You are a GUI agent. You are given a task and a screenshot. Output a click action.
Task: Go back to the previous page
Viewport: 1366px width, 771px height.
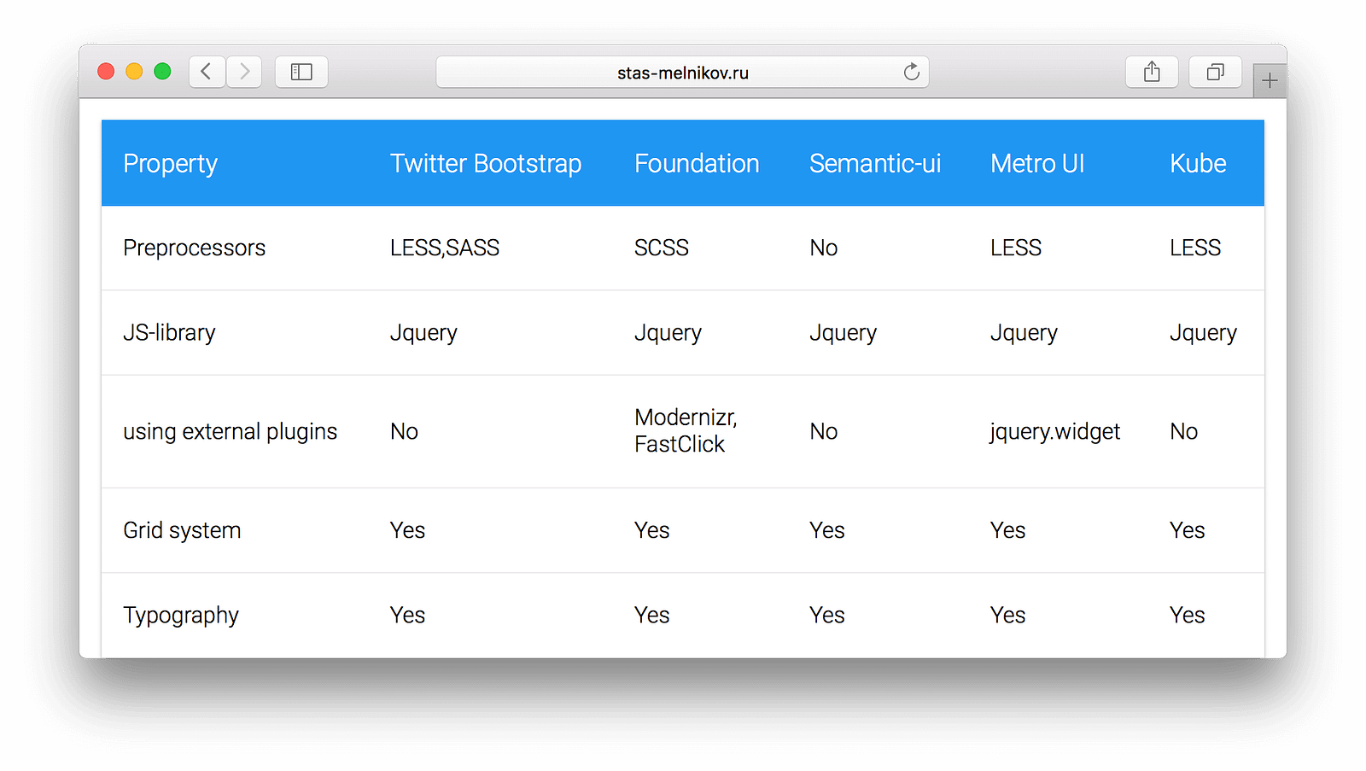tap(207, 72)
